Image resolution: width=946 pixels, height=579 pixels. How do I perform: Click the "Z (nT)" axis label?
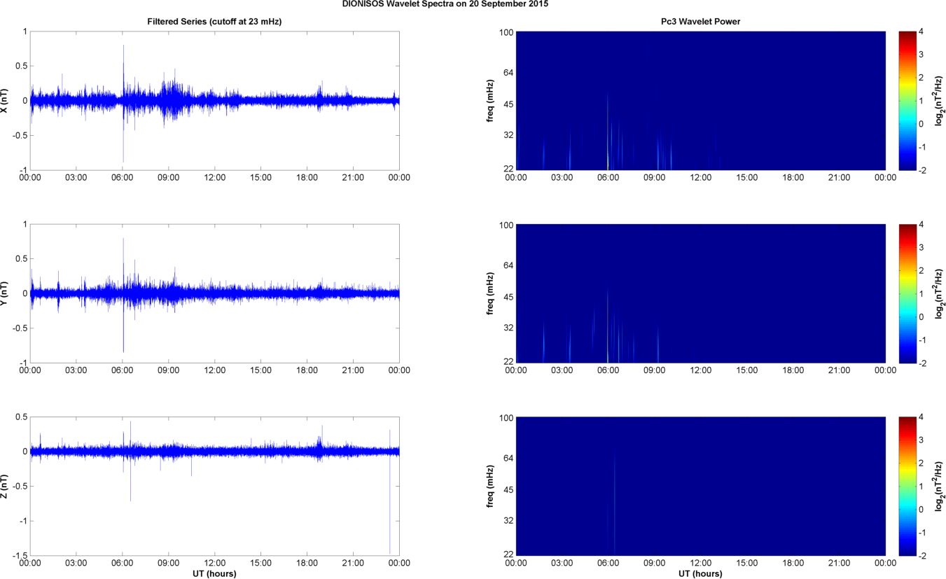point(6,487)
